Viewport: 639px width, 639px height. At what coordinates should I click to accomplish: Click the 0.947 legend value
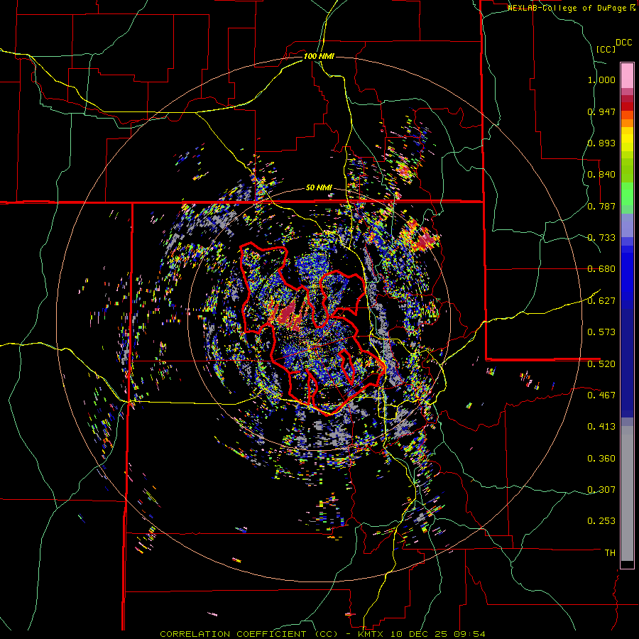tap(601, 111)
